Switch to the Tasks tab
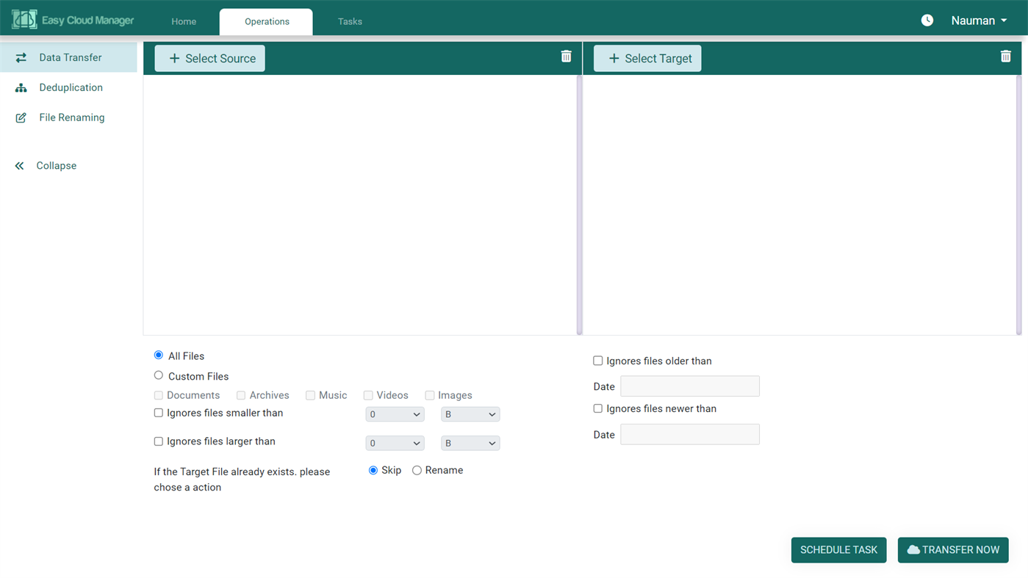 (x=349, y=21)
